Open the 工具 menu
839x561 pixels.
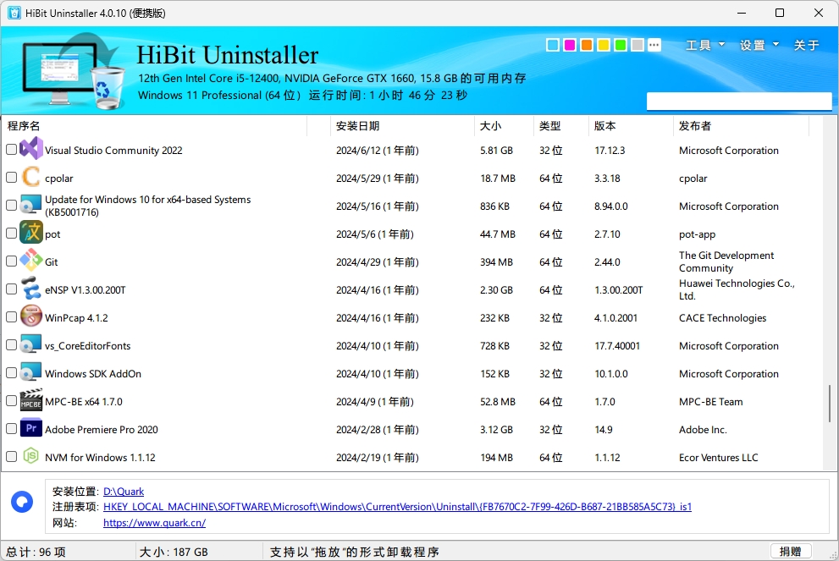pos(698,45)
